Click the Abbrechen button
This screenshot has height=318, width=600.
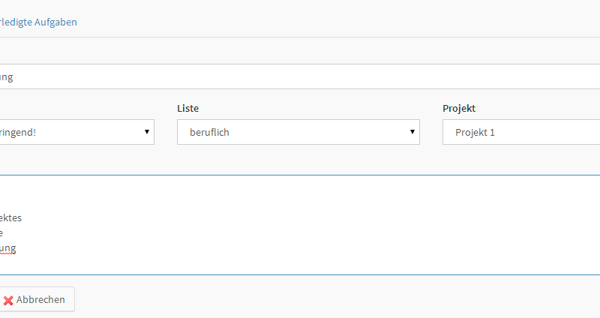pos(36,299)
